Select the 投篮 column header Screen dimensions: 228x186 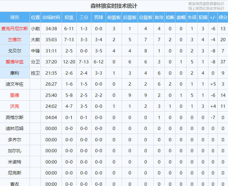pos(69,17)
